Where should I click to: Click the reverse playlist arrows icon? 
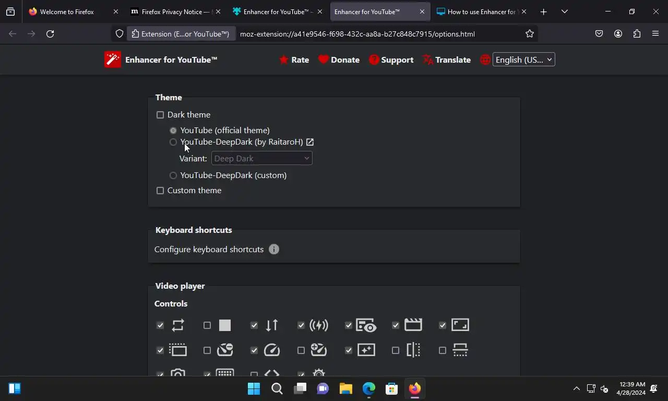coord(272,325)
